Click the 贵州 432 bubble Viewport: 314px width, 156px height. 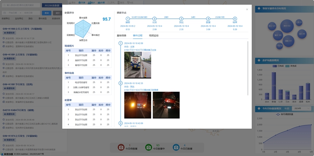287,26
